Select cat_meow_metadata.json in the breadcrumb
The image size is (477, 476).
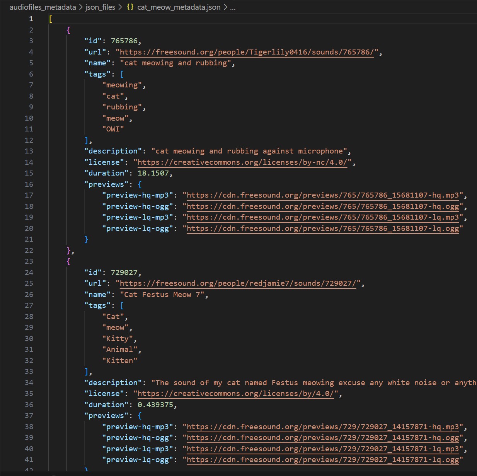[x=179, y=7]
